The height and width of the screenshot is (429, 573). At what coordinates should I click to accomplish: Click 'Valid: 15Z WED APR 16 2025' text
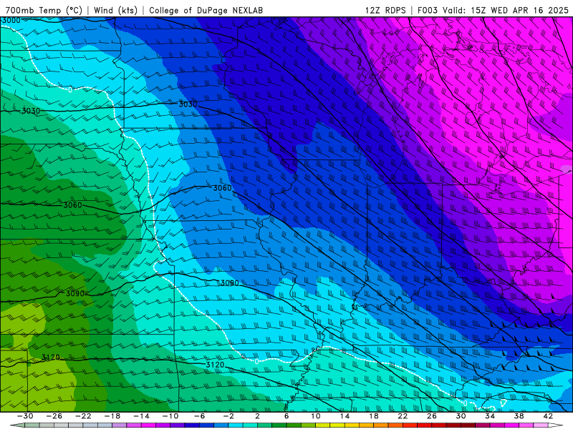click(506, 10)
